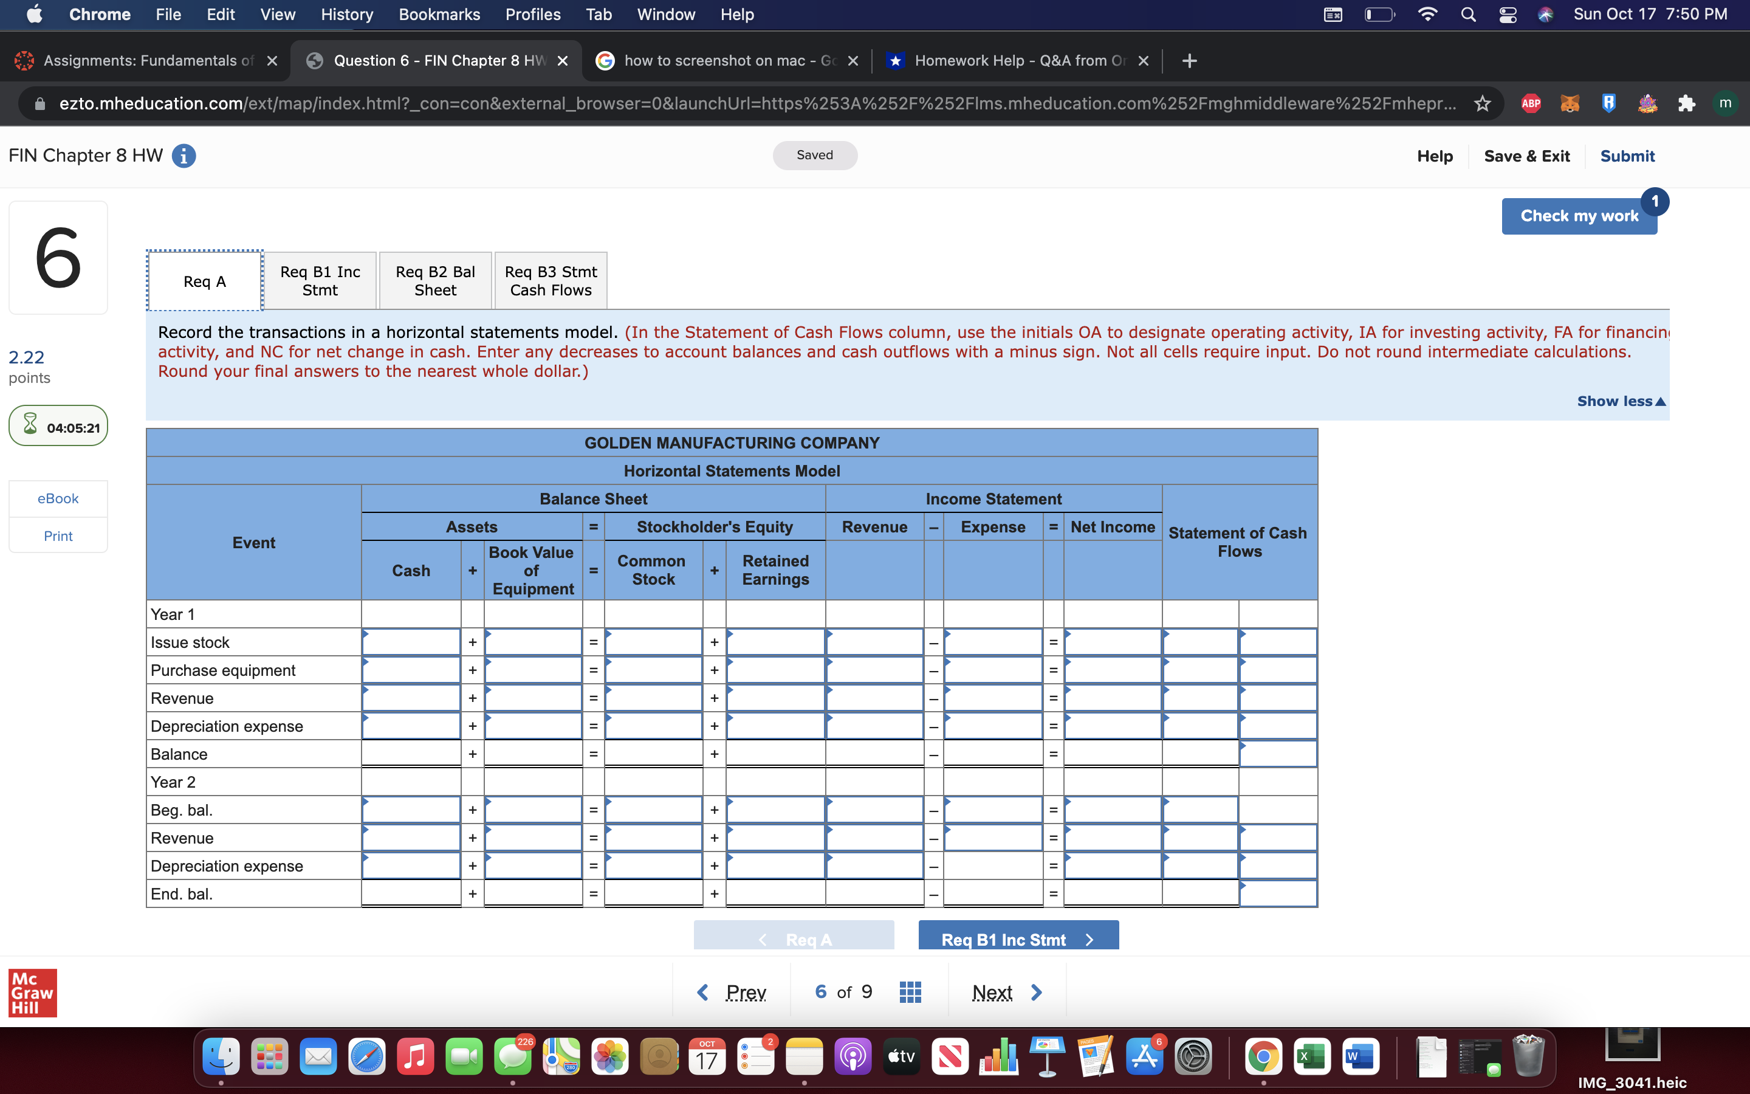Click the Wi-Fi icon in the menu bar
The height and width of the screenshot is (1094, 1750).
click(1428, 14)
